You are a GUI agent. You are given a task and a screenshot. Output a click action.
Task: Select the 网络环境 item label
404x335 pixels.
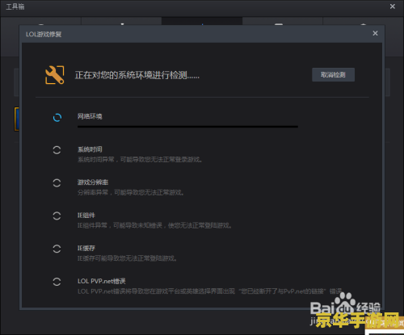click(90, 116)
